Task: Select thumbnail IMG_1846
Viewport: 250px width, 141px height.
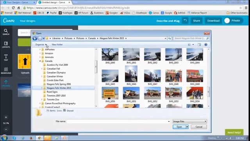Action: [x=131, y=76]
